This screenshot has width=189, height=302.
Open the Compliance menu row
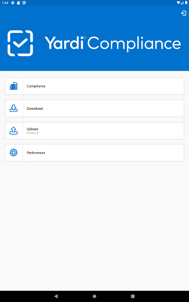[94, 86]
